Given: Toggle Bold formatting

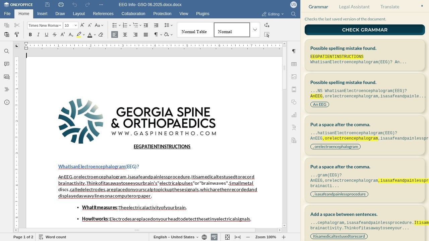Looking at the screenshot, I should [30, 34].
